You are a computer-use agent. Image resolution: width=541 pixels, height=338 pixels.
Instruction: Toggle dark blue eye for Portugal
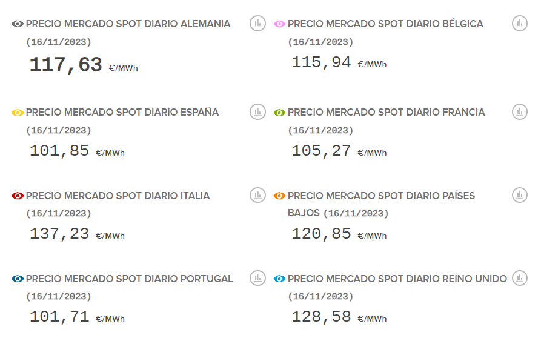18,279
